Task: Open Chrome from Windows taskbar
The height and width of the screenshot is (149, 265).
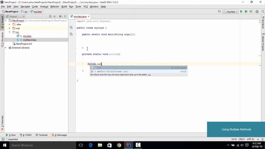Action: click(119, 145)
